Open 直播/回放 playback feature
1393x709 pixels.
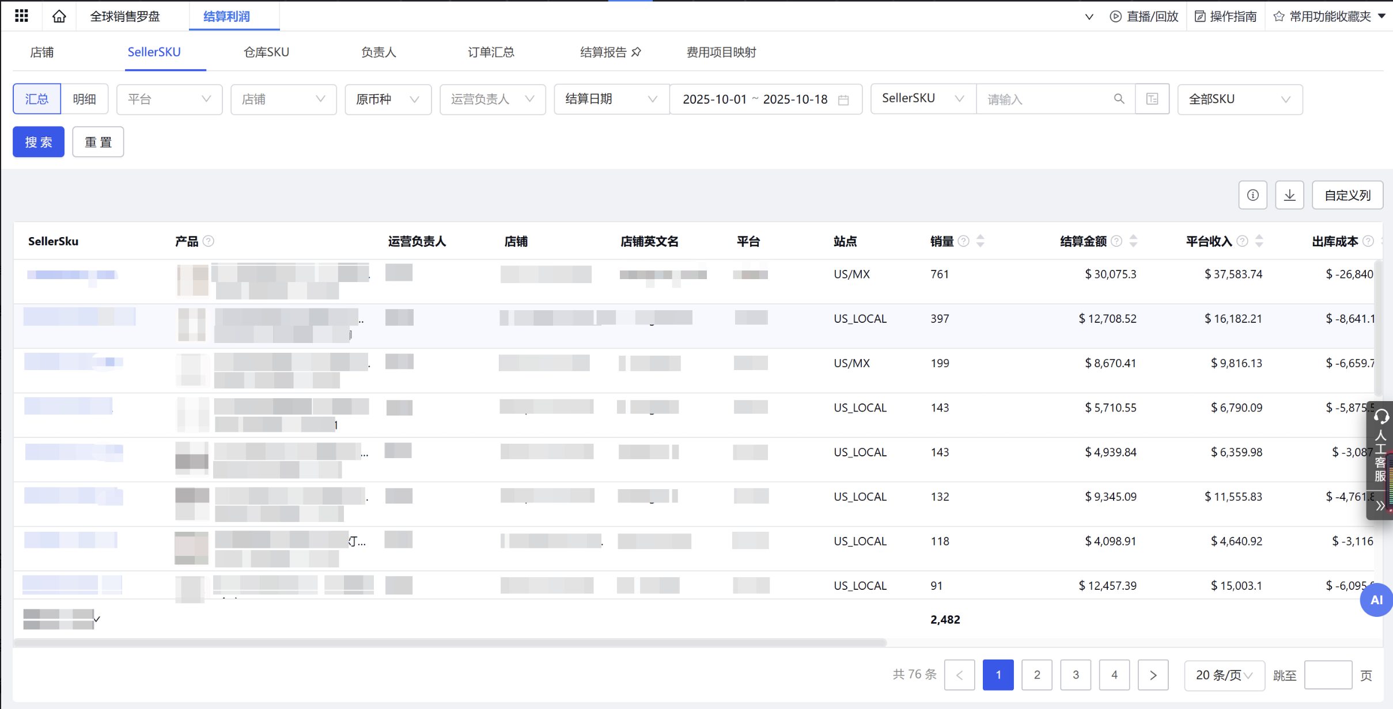[x=1143, y=16]
